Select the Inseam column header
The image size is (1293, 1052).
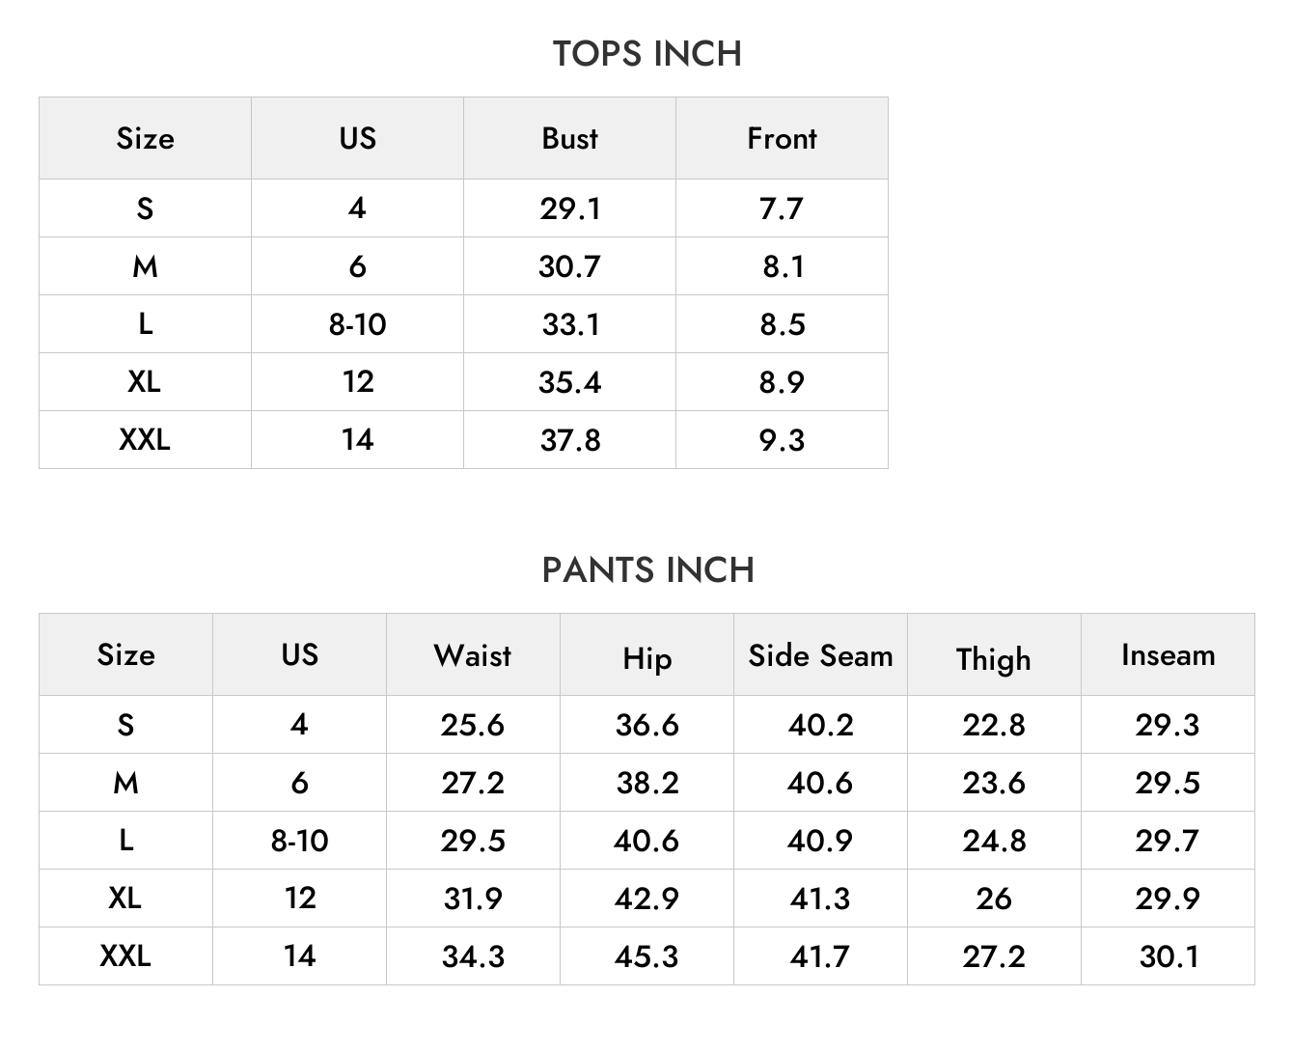pyautogui.click(x=1168, y=655)
